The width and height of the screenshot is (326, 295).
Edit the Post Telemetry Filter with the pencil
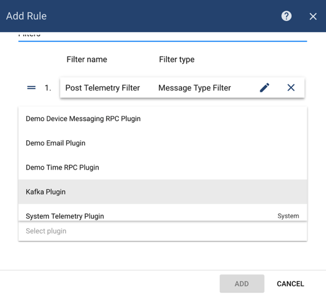coord(265,87)
